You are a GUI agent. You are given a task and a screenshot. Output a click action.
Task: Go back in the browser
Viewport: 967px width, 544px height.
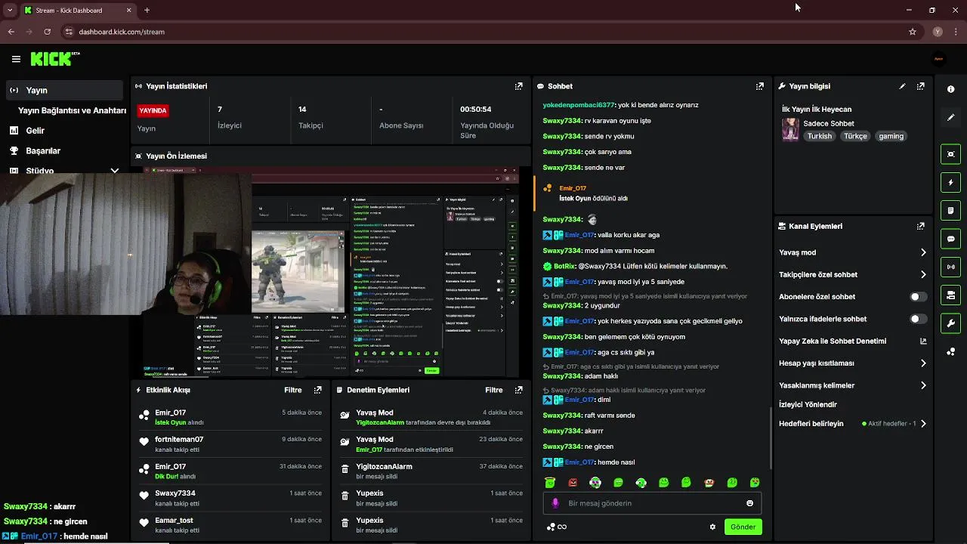(x=11, y=32)
